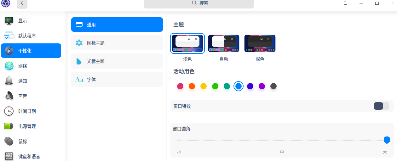Minimize the control center window

pos(361,3)
